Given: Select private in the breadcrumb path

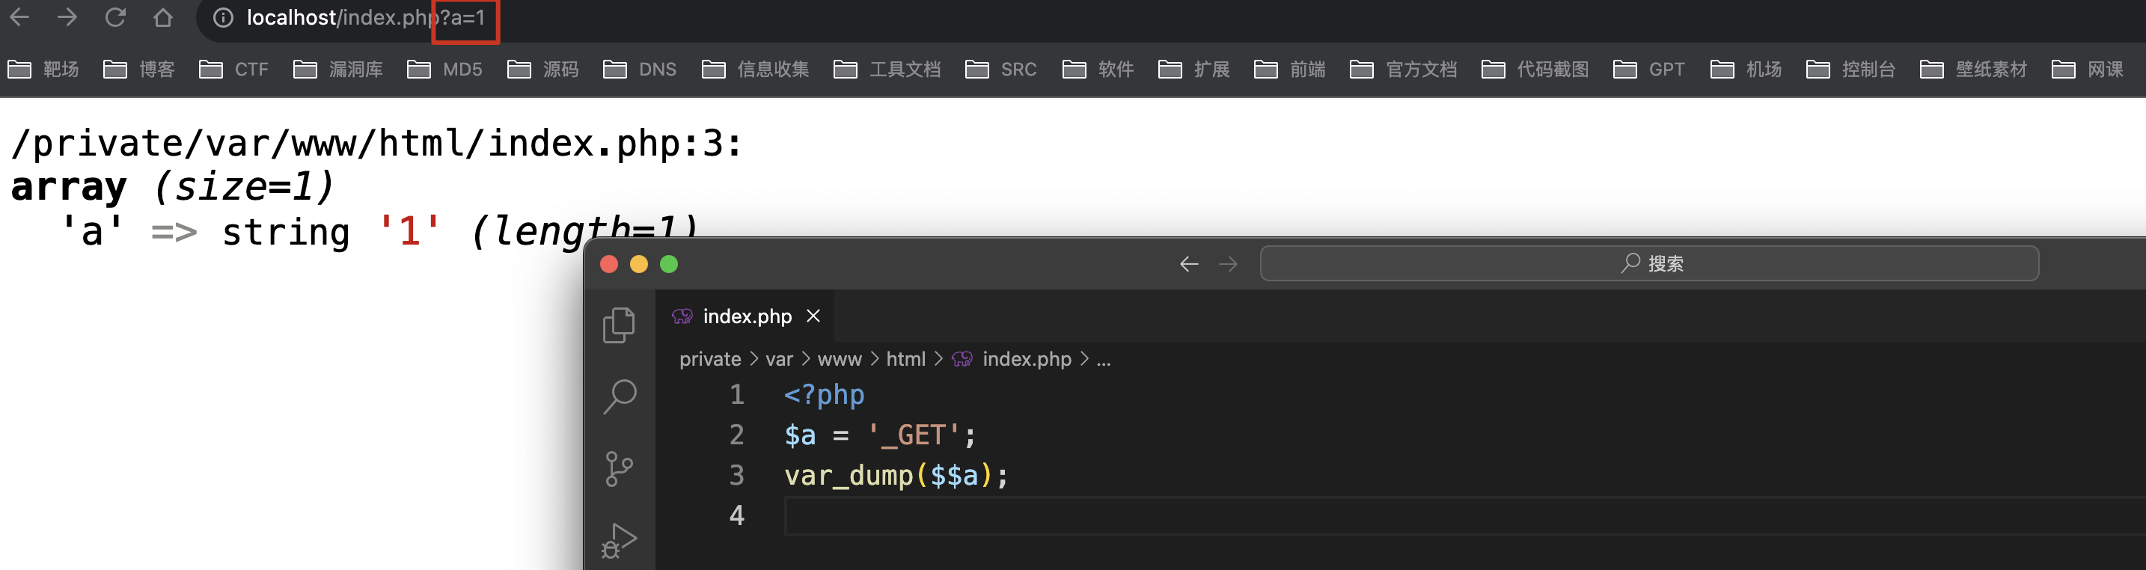Looking at the screenshot, I should pyautogui.click(x=710, y=359).
